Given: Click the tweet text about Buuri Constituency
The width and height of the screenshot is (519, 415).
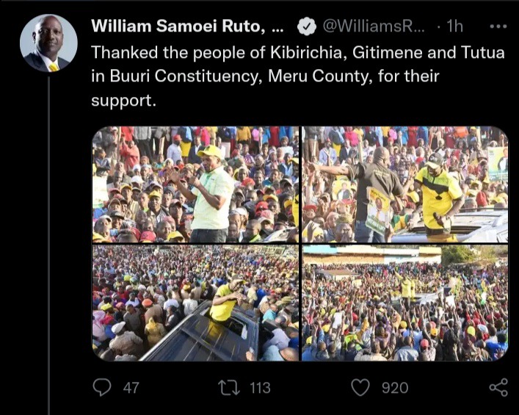Looking at the screenshot, I should click(x=298, y=76).
